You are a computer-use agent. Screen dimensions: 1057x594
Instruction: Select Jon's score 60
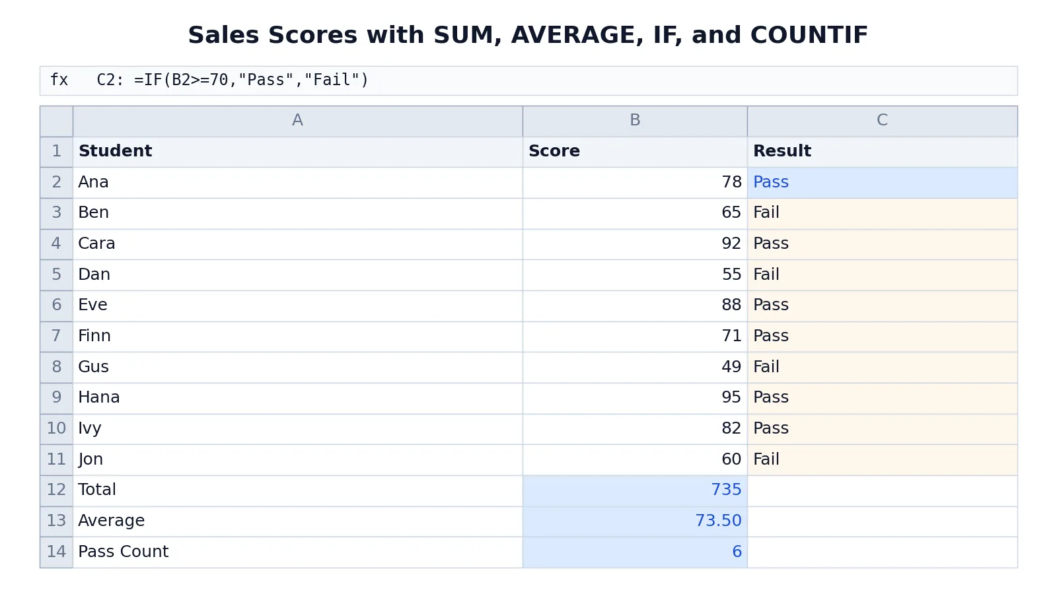pos(635,460)
